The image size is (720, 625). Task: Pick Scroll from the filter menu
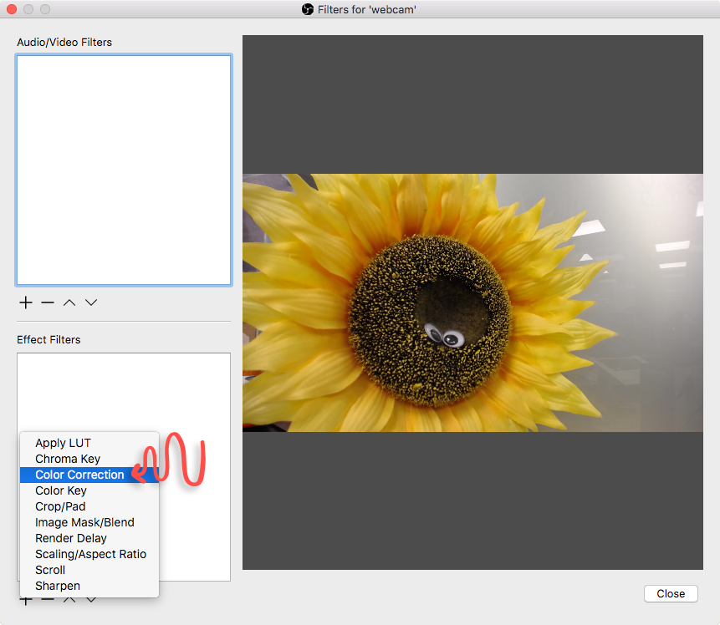point(89,570)
